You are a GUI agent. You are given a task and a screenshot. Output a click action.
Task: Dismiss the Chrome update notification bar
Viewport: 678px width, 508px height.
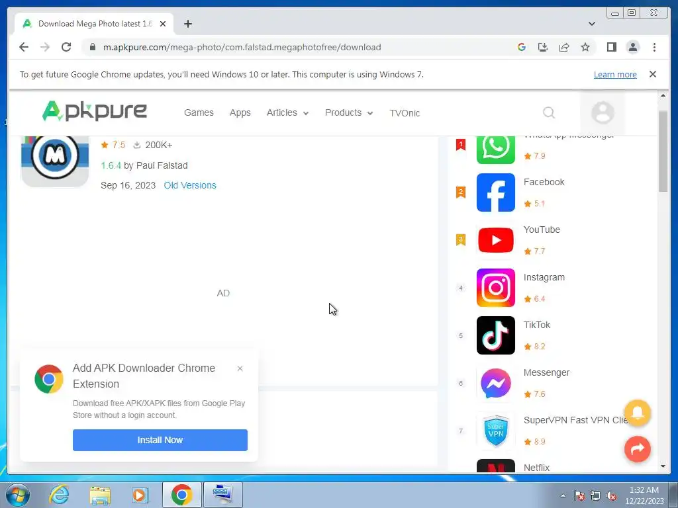click(x=652, y=74)
